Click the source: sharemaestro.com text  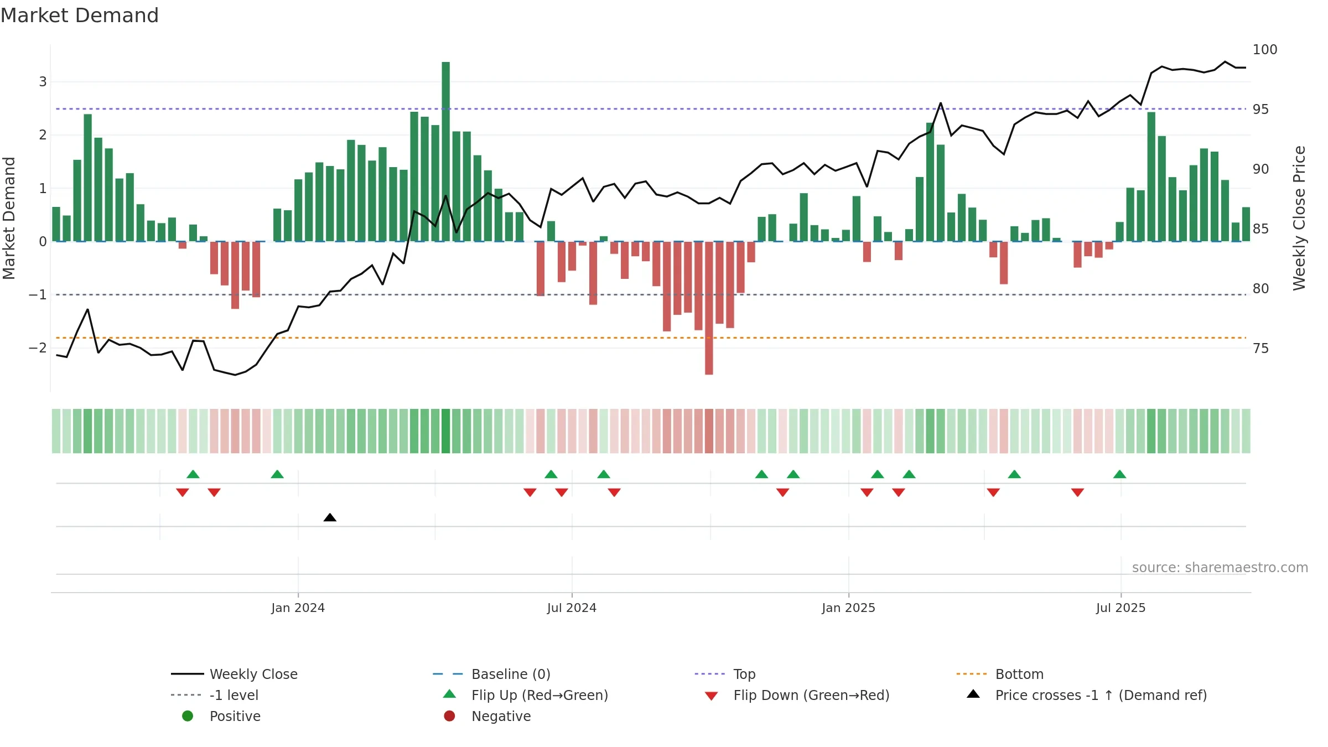click(x=1220, y=568)
